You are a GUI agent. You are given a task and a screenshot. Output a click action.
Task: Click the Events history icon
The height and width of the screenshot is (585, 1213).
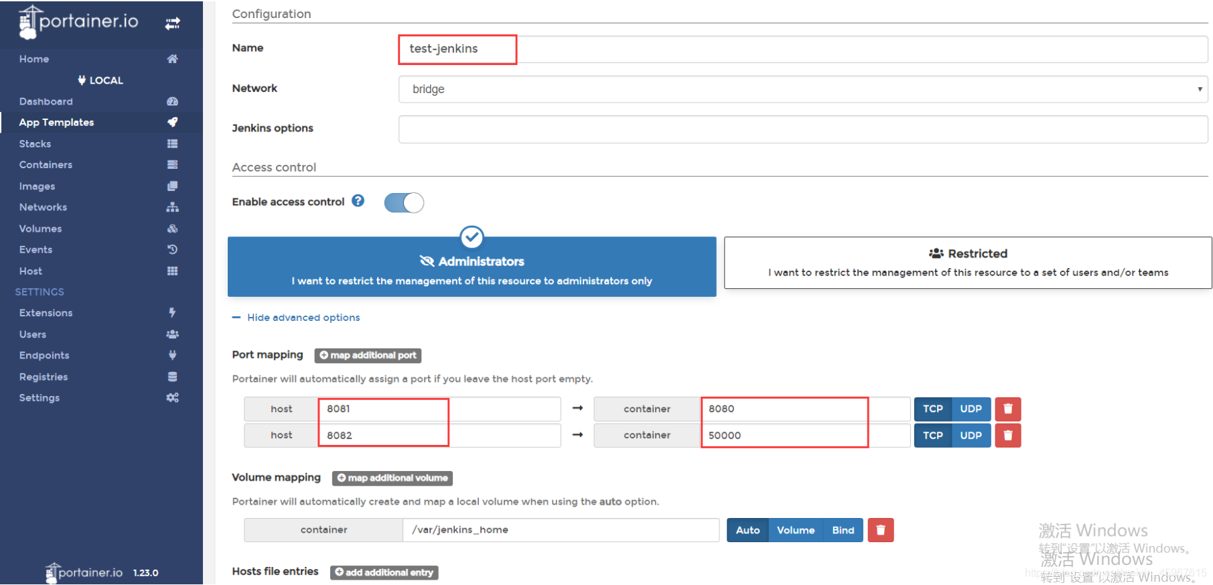(x=172, y=249)
